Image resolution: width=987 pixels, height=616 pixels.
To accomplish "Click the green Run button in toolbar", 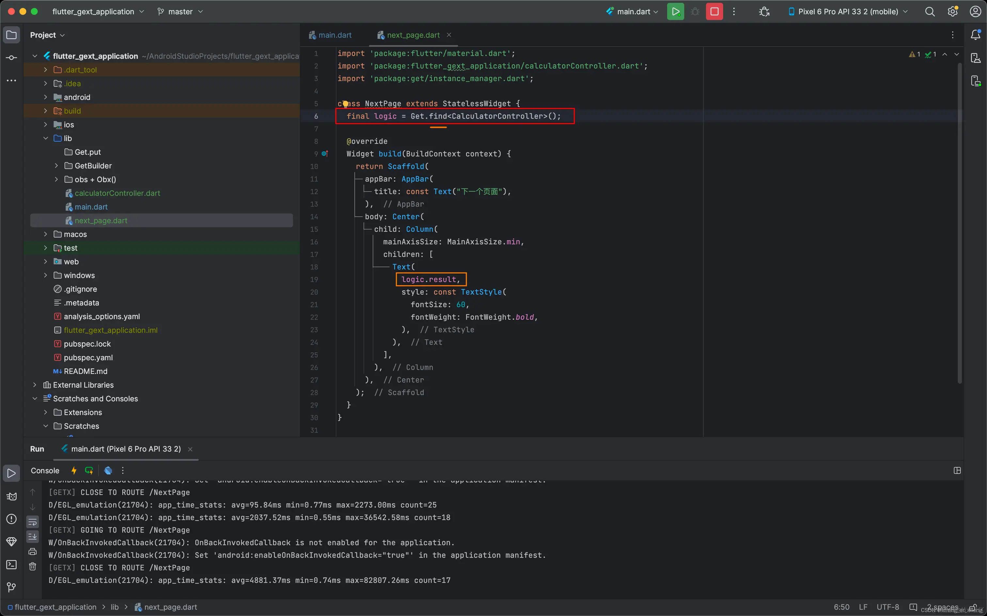I will [x=675, y=11].
